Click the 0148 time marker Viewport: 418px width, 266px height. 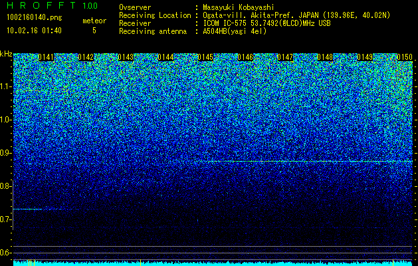pos(325,57)
